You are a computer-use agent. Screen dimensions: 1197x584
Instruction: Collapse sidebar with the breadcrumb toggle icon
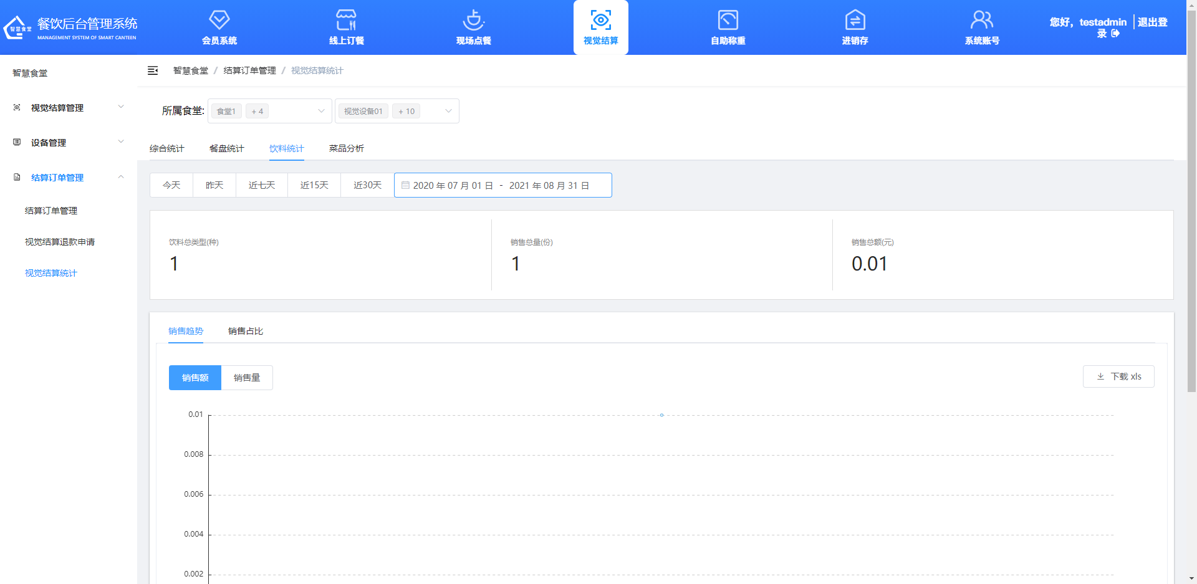pyautogui.click(x=153, y=70)
